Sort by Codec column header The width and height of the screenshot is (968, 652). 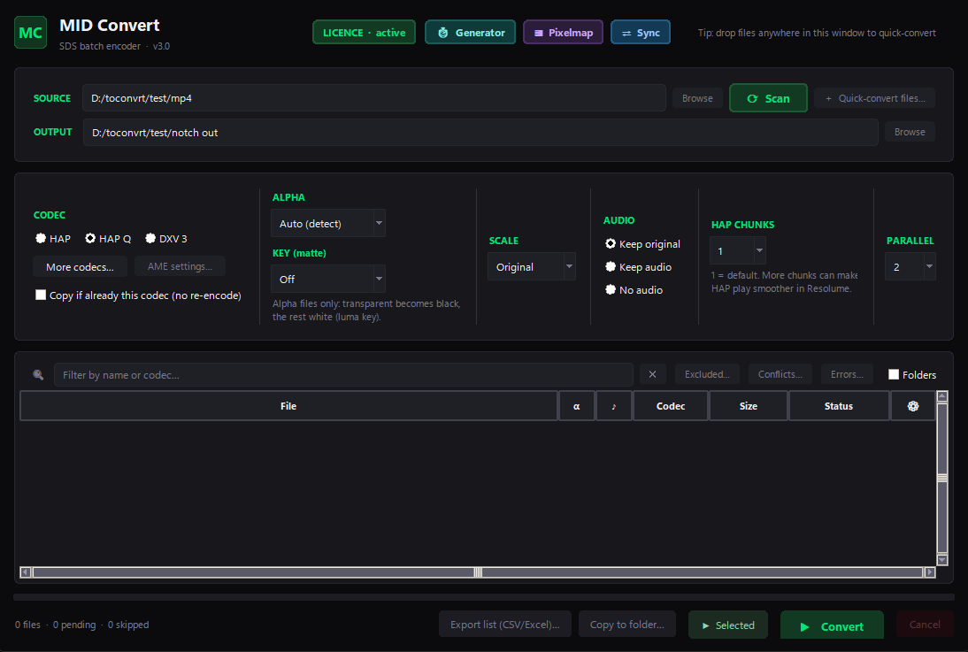coord(671,406)
